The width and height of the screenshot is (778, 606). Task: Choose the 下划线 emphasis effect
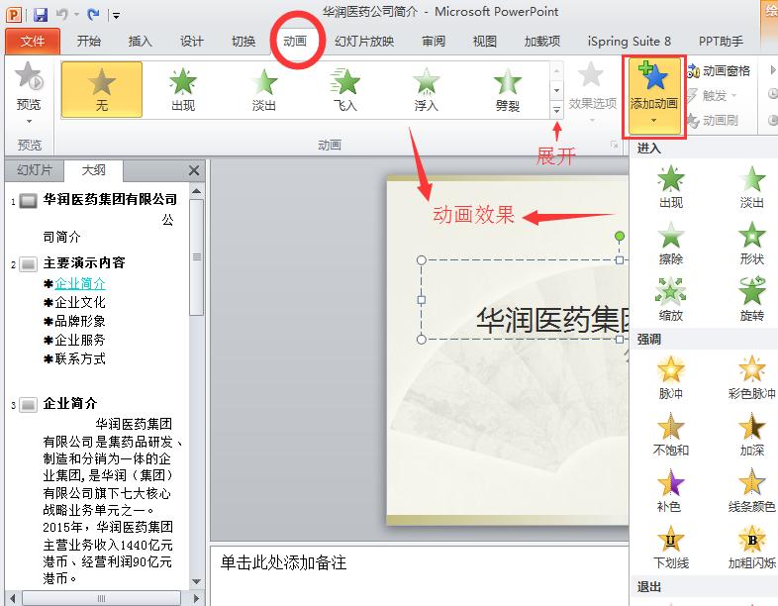coord(671,548)
